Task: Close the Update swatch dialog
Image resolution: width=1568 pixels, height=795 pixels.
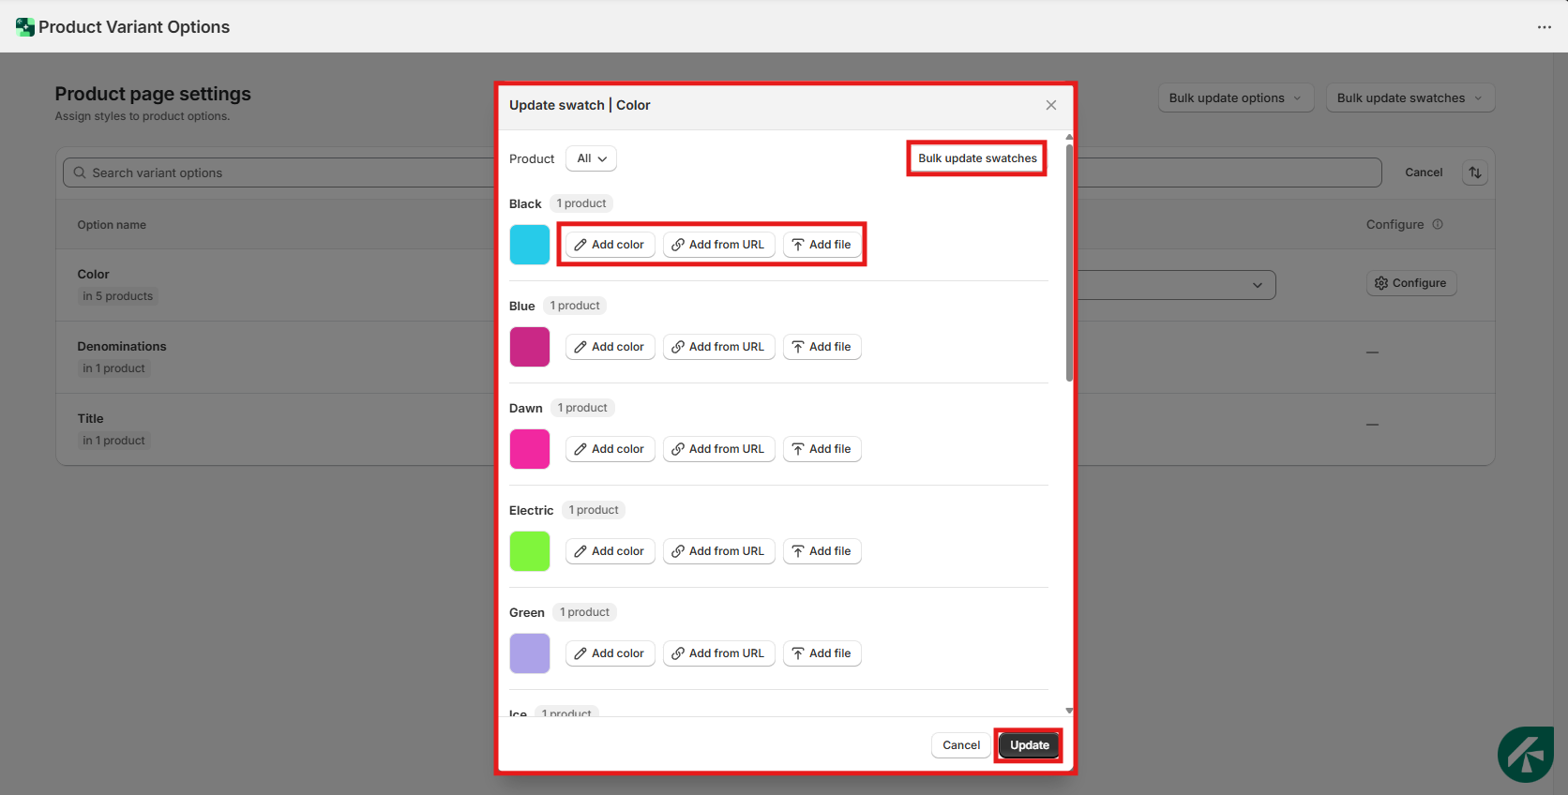Action: point(1050,105)
